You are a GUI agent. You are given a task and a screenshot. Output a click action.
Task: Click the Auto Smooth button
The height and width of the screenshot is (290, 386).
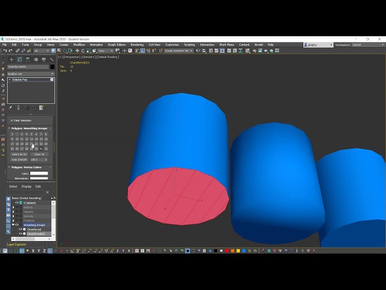[x=19, y=159]
